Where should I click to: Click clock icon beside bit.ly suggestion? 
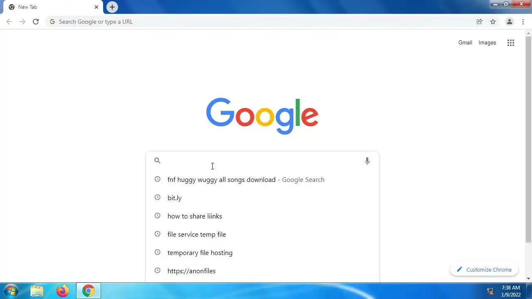tap(158, 198)
